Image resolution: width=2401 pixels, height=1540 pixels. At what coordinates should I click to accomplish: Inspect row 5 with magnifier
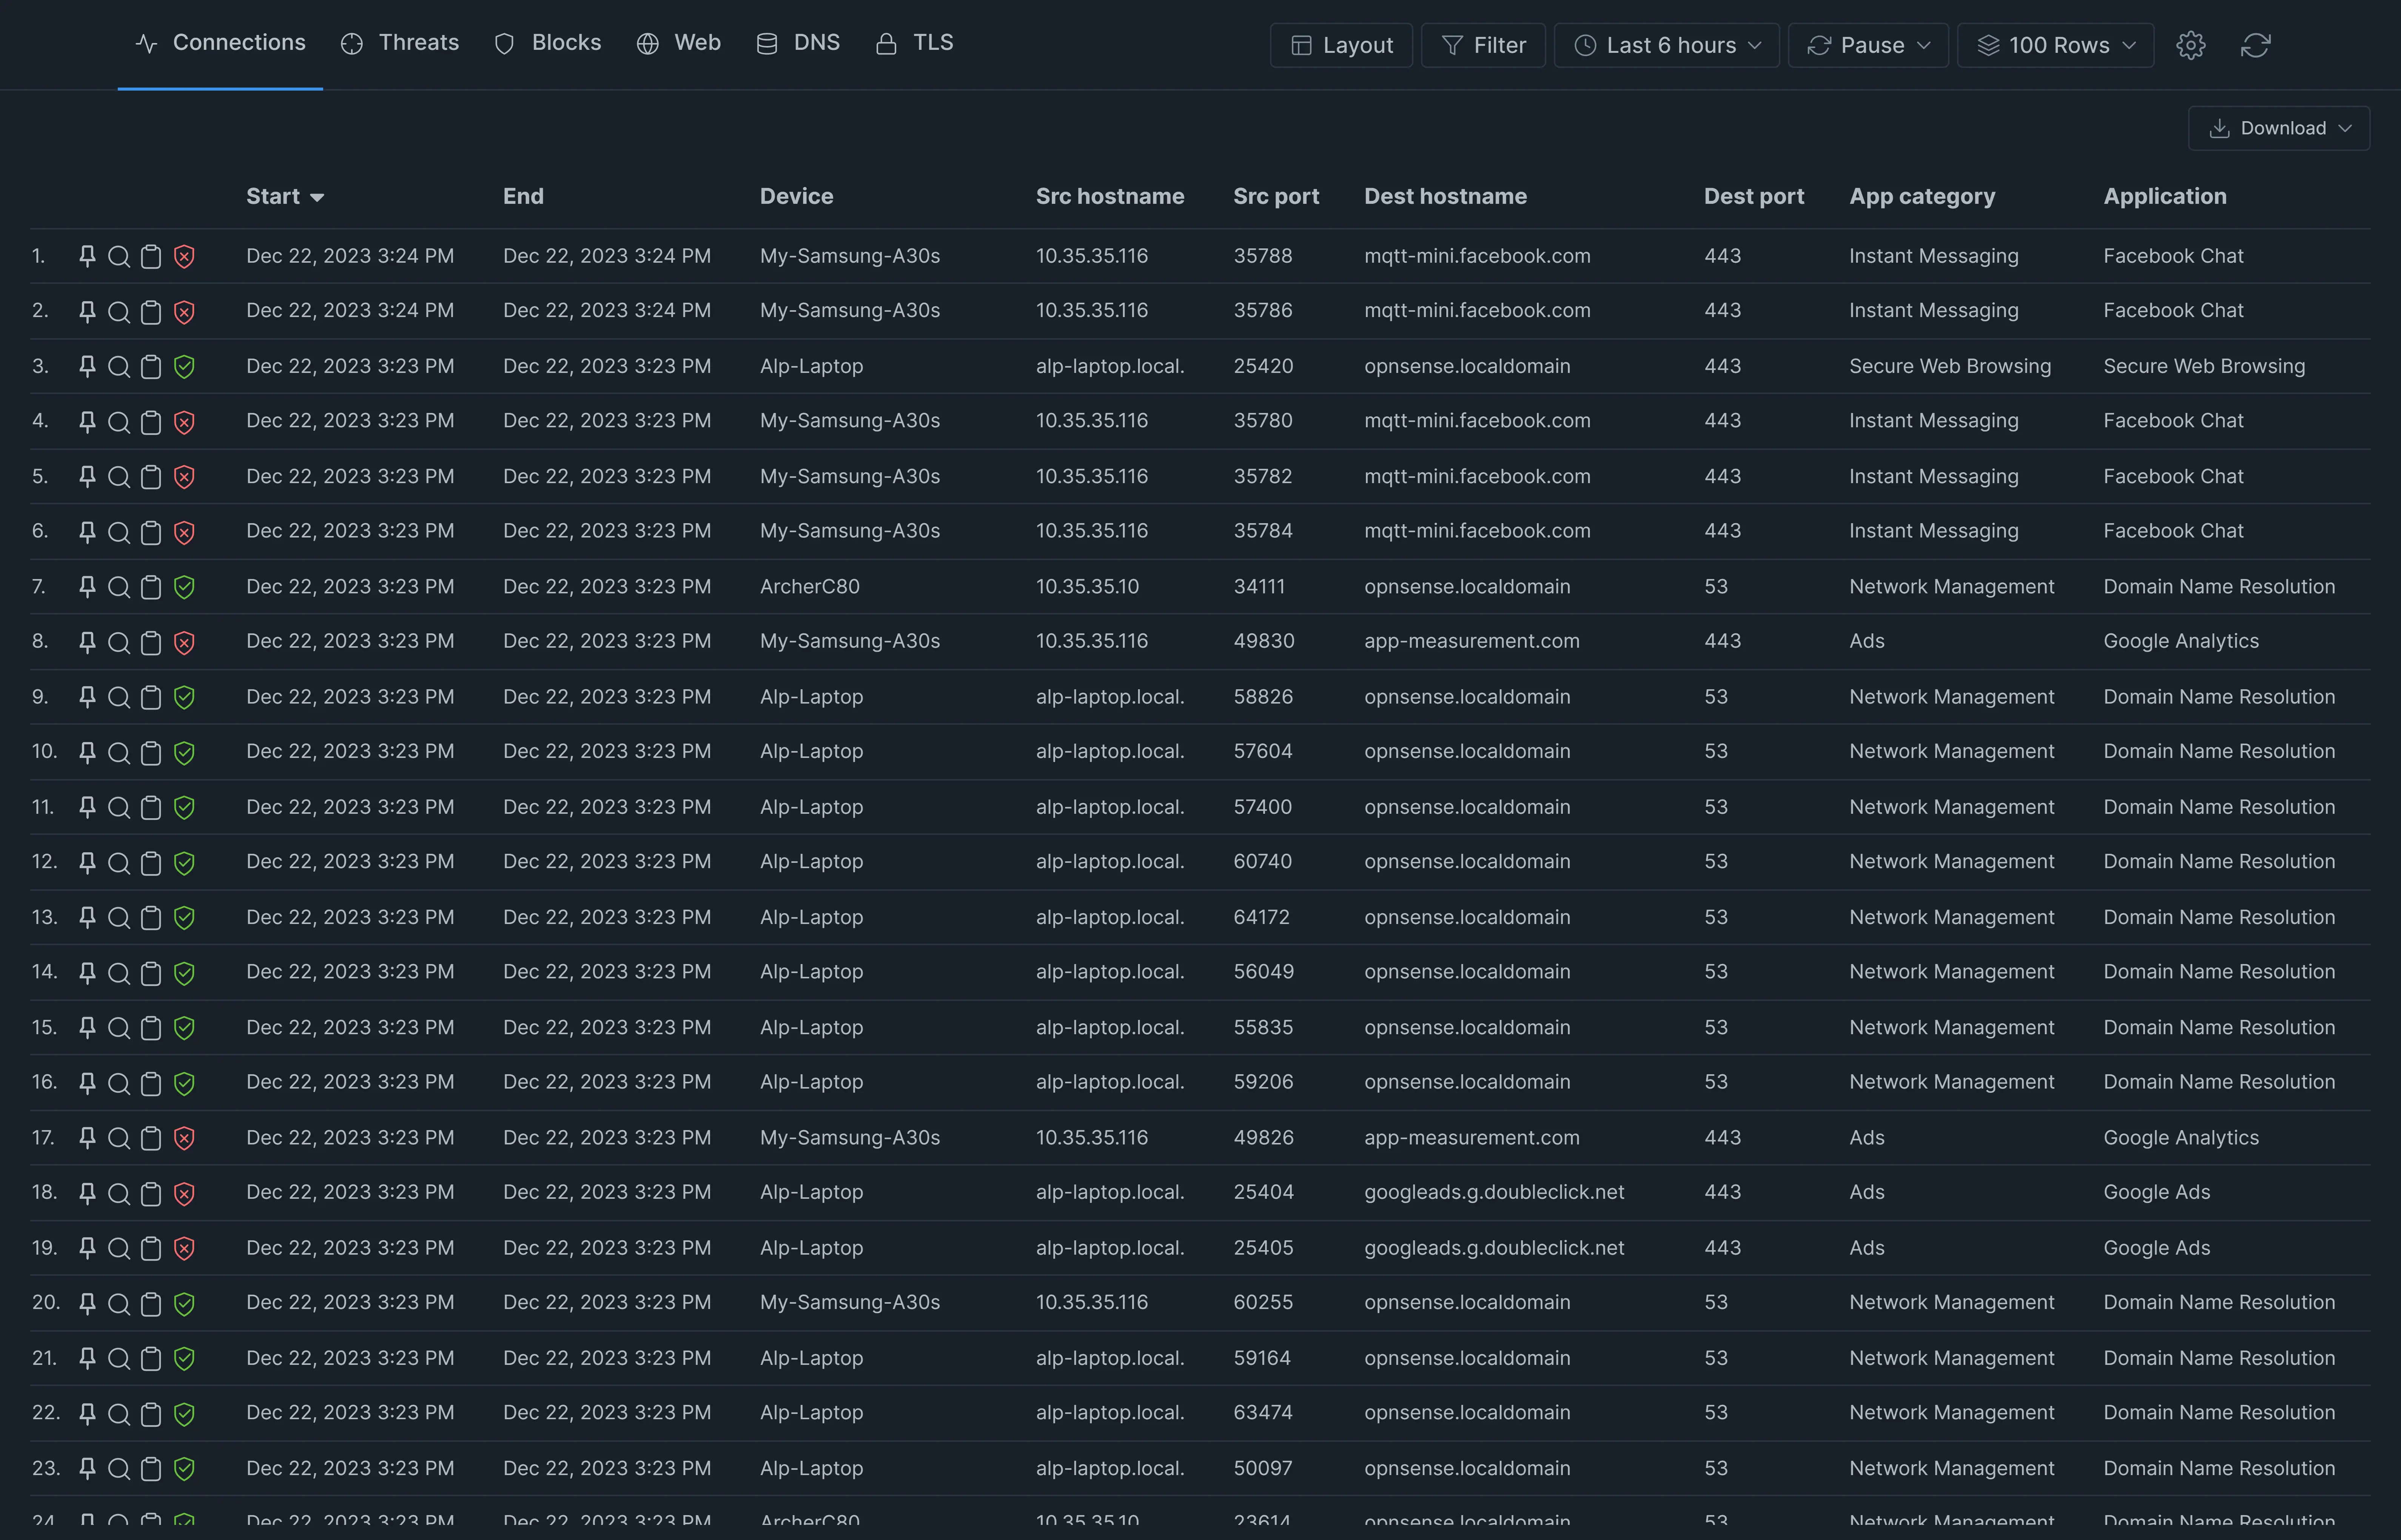119,477
